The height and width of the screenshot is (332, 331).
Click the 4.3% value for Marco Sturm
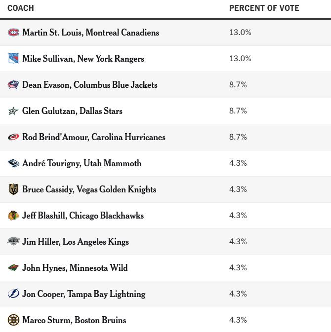click(238, 320)
